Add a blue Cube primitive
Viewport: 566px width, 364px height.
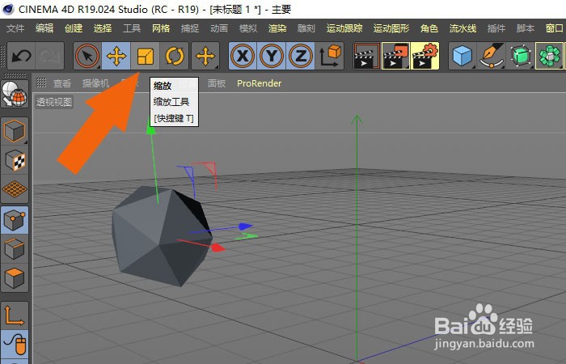[463, 56]
